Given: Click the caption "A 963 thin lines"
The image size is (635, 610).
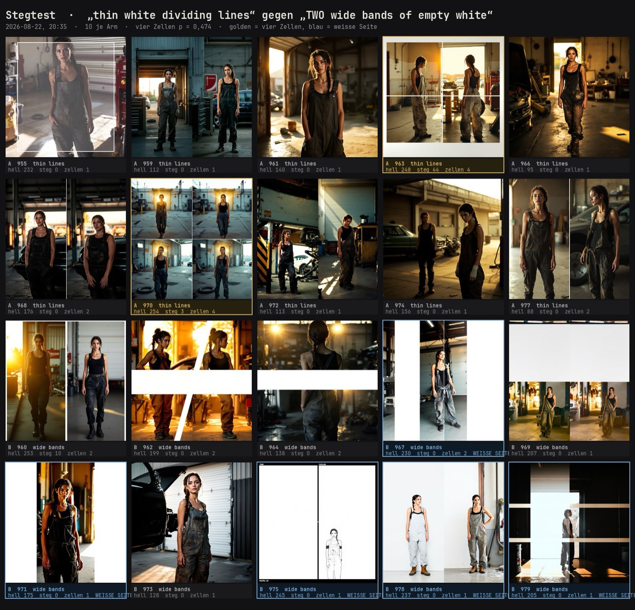Looking at the screenshot, I should [414, 164].
